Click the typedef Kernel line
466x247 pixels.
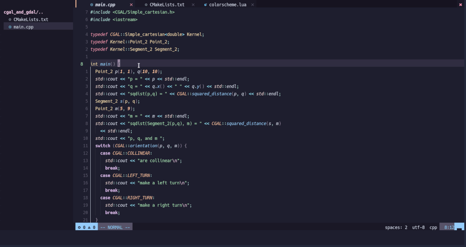(147, 35)
